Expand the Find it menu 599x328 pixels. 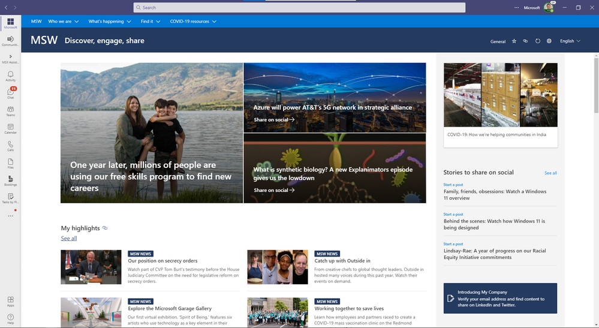[x=150, y=22]
